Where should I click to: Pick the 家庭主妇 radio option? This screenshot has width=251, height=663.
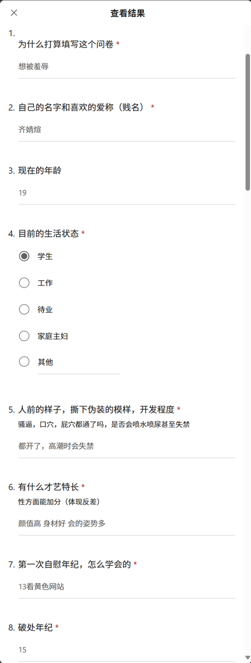click(24, 336)
